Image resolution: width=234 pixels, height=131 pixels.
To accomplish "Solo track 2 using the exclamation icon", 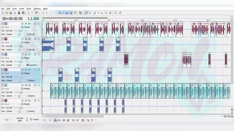I will pyautogui.click(x=39, y=39).
